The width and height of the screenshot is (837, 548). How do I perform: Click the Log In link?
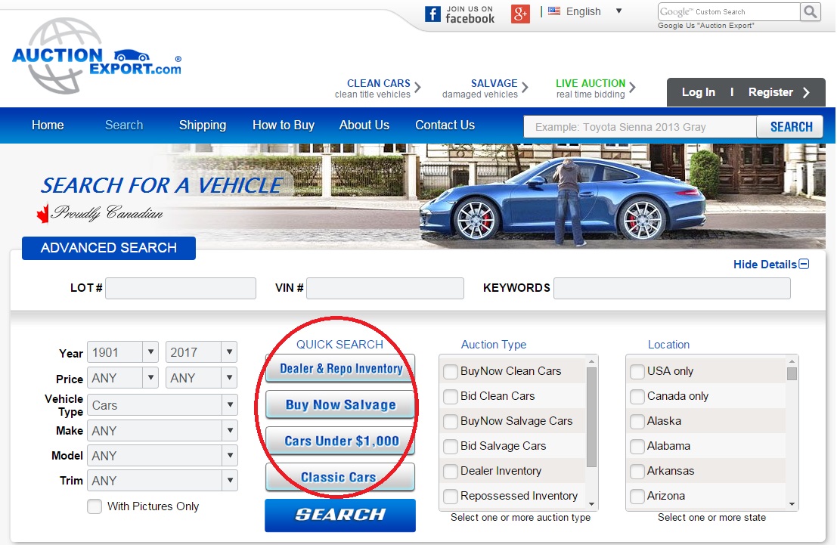pyautogui.click(x=698, y=92)
